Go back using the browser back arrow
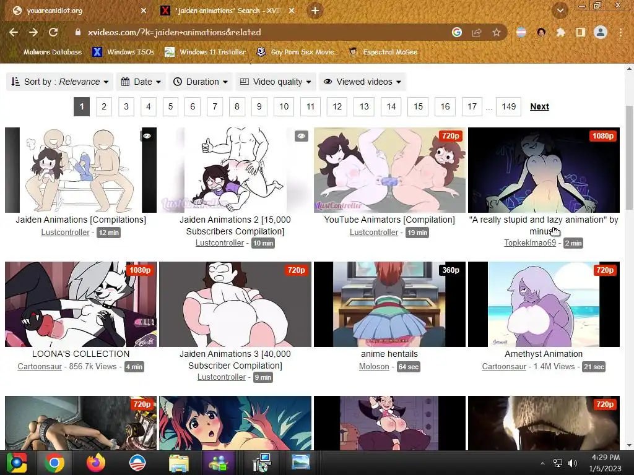634x475 pixels. (x=14, y=32)
